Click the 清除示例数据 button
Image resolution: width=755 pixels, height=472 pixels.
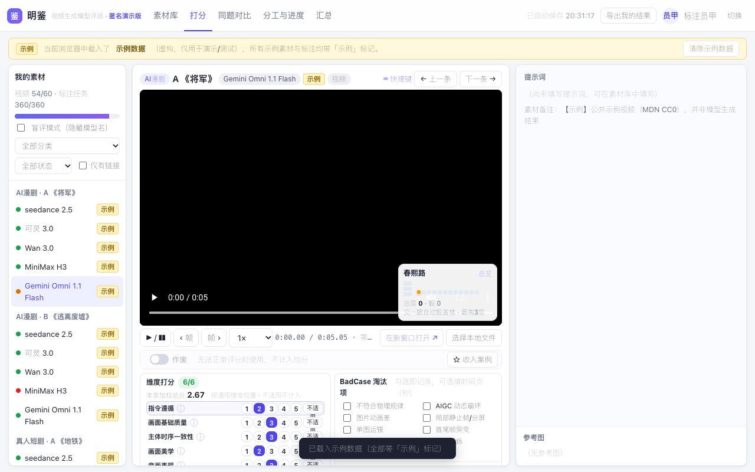click(711, 49)
